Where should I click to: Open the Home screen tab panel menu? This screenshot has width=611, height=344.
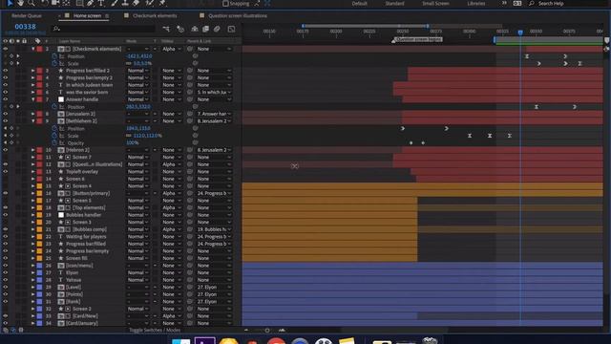point(107,16)
